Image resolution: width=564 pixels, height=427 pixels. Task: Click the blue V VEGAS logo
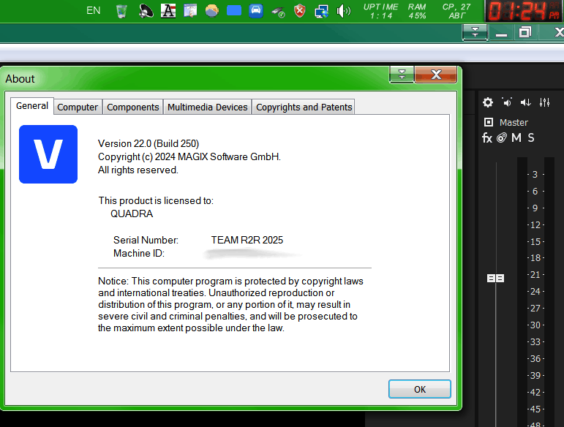point(48,154)
